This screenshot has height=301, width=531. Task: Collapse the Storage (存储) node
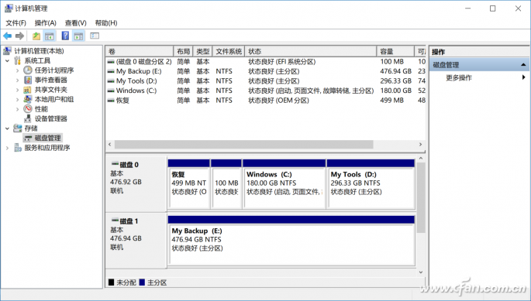8,128
